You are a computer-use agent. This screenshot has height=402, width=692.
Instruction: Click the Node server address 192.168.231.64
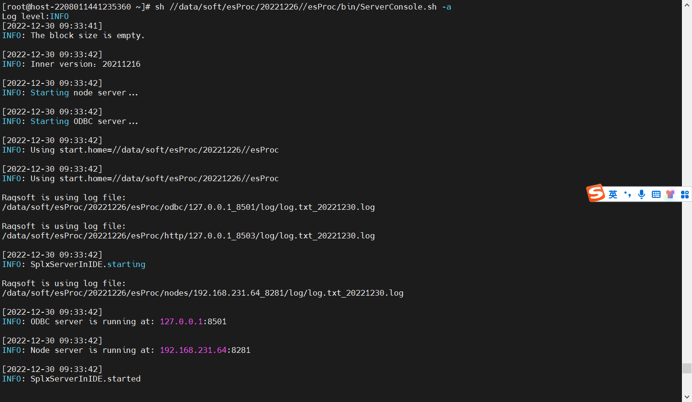click(193, 350)
